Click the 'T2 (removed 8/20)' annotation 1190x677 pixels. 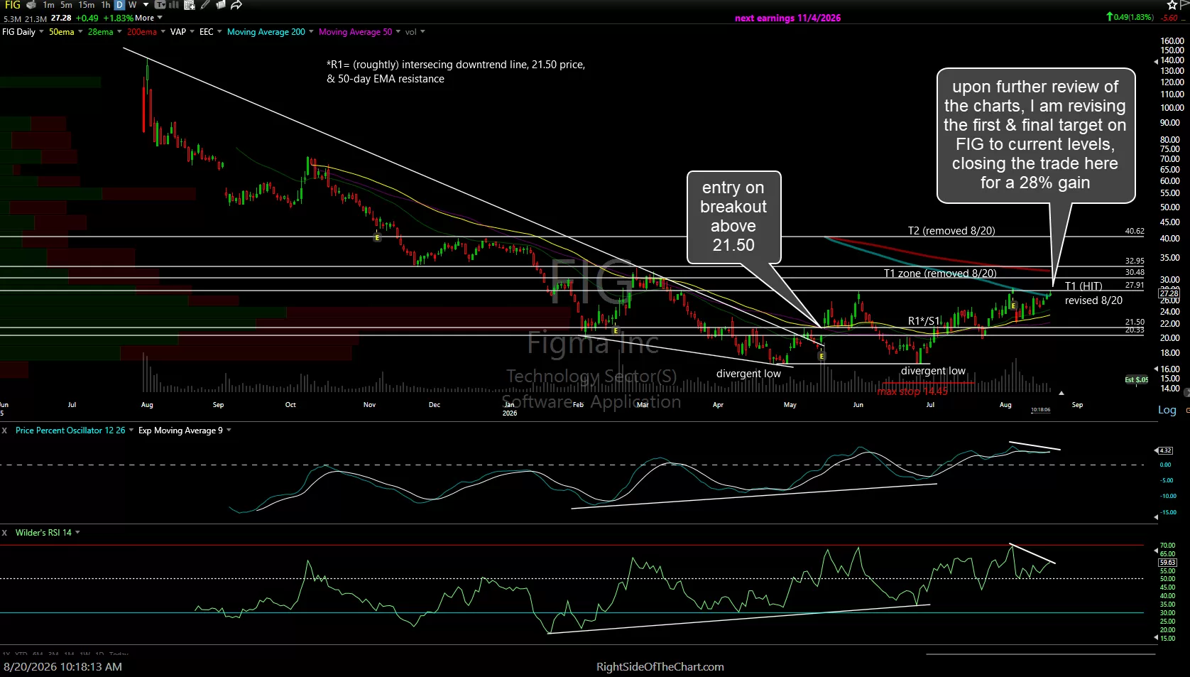[x=951, y=231]
